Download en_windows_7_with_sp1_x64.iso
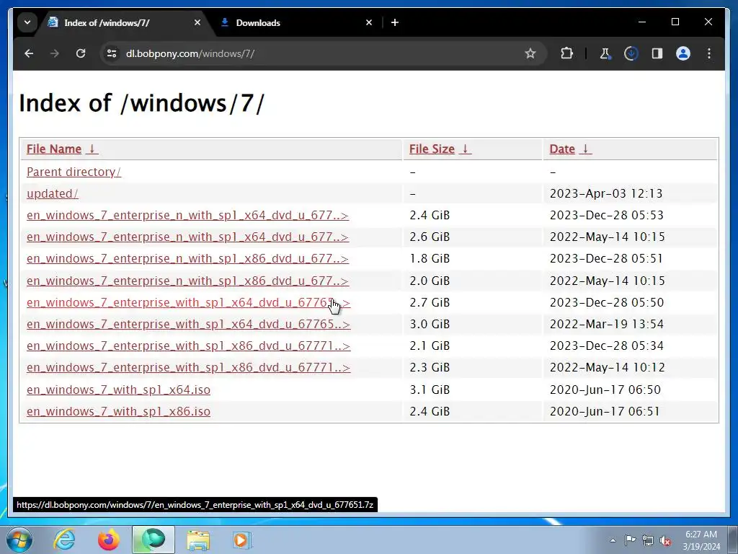 pyautogui.click(x=119, y=390)
